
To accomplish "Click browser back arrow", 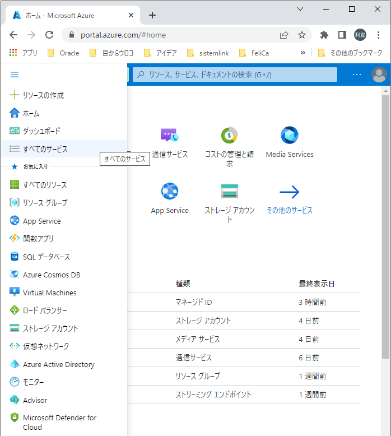I will pyautogui.click(x=13, y=35).
